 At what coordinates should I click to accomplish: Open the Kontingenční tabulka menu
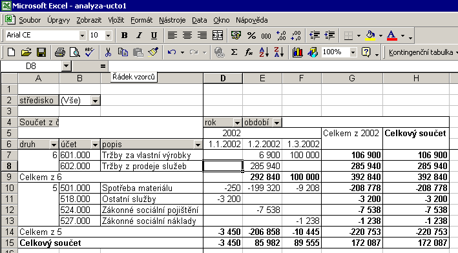click(x=422, y=52)
